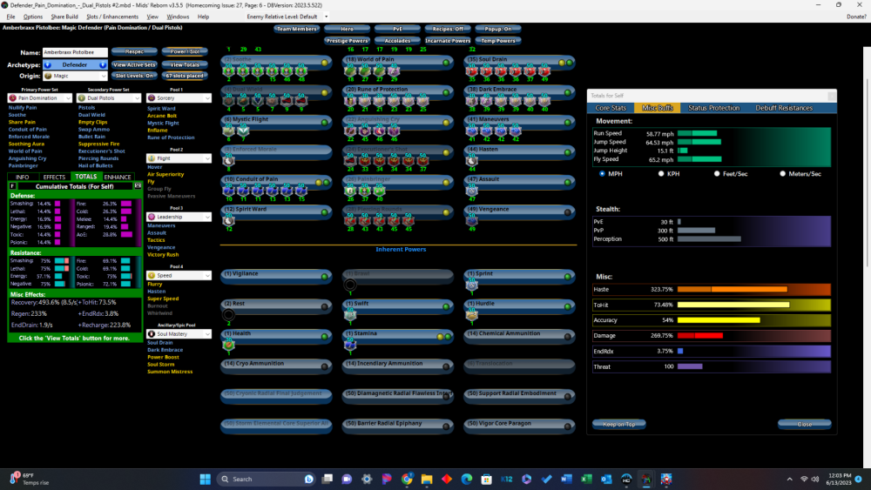Click the Mystic Flight first enhancement slot icon
The image size is (871, 490).
[x=229, y=131]
